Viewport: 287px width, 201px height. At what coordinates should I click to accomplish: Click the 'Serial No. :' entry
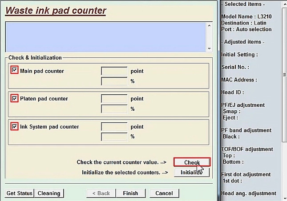click(235, 67)
